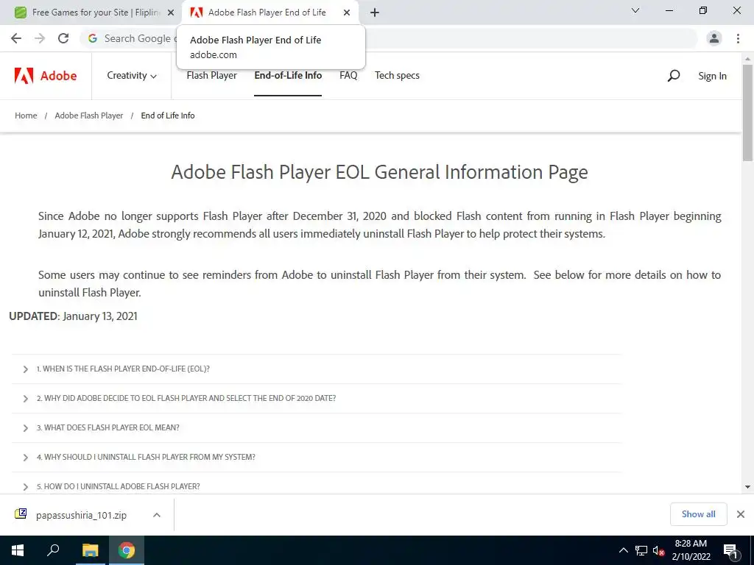Switch to the Free Games for your Site tab
This screenshot has width=754, height=565.
coord(95,13)
